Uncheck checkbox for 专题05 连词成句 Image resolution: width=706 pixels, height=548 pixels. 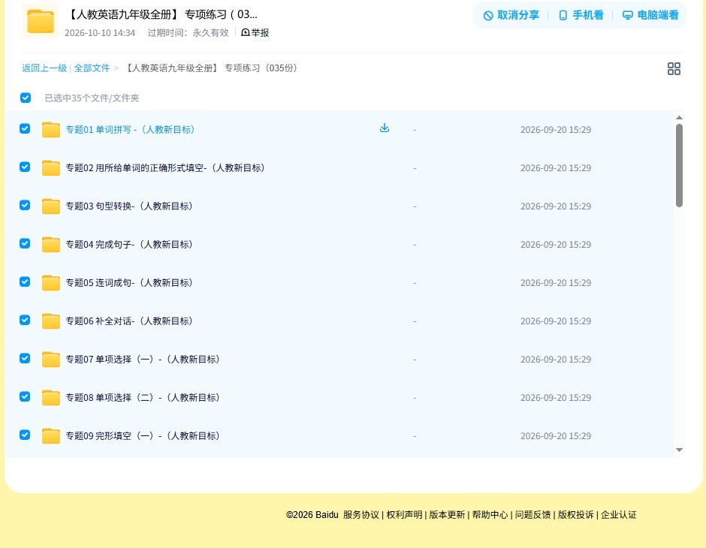point(26,282)
